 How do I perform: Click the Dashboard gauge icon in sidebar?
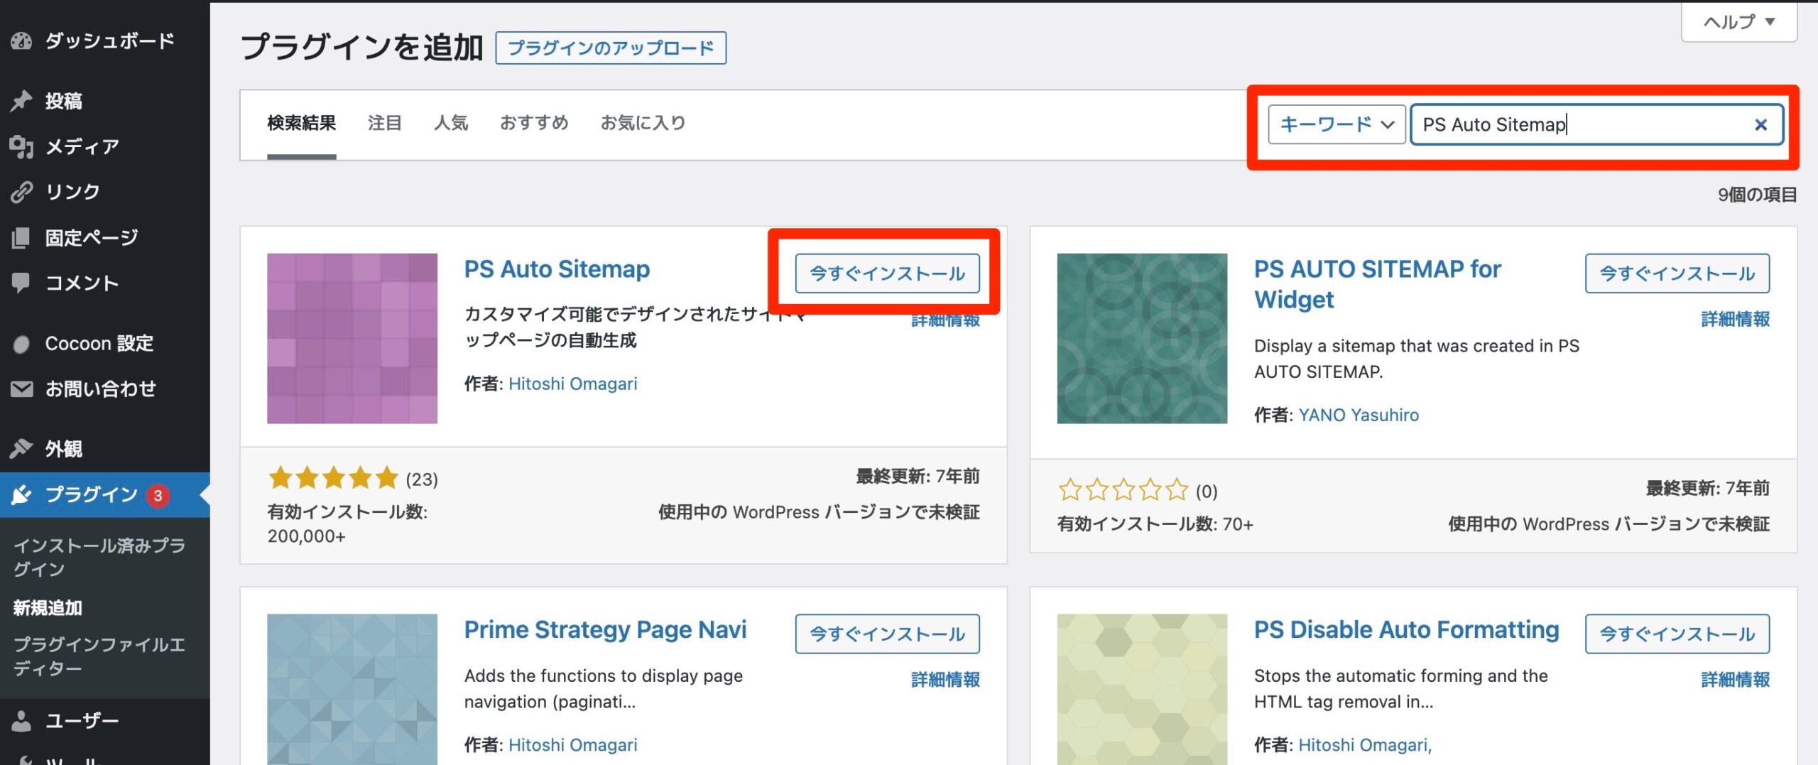21,41
